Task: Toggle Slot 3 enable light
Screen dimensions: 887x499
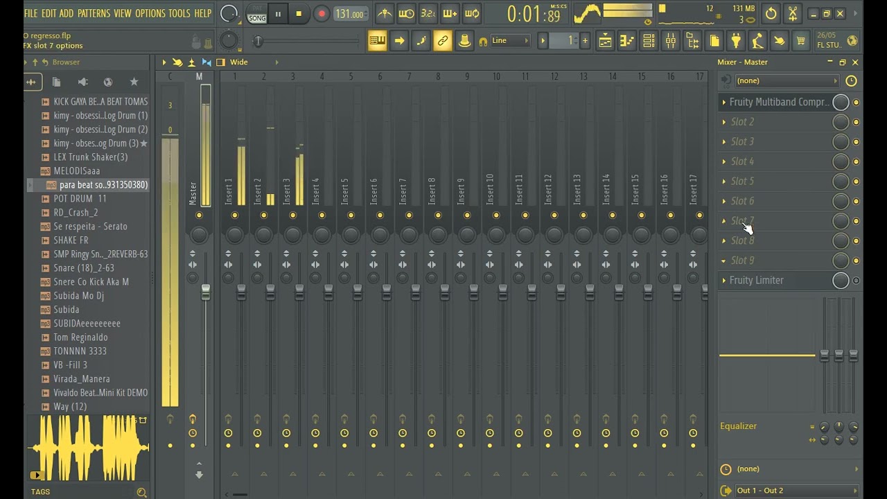Action: (x=856, y=142)
